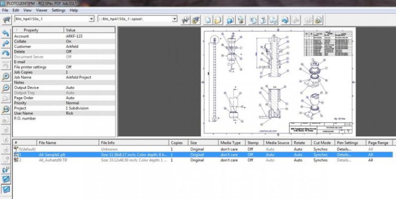Click Details in the A4-Sample1.plt row
Image resolution: width=396 pixels, height=199 pixels.
point(344,155)
